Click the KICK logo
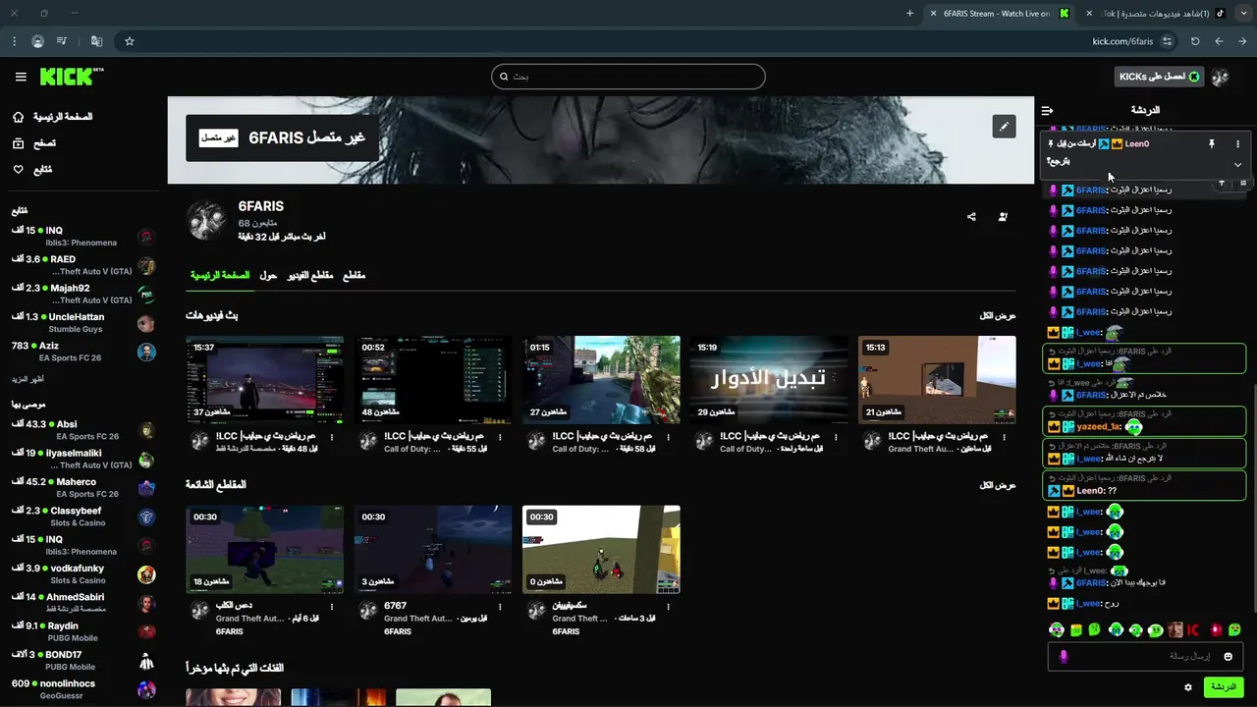This screenshot has width=1257, height=707. [72, 77]
